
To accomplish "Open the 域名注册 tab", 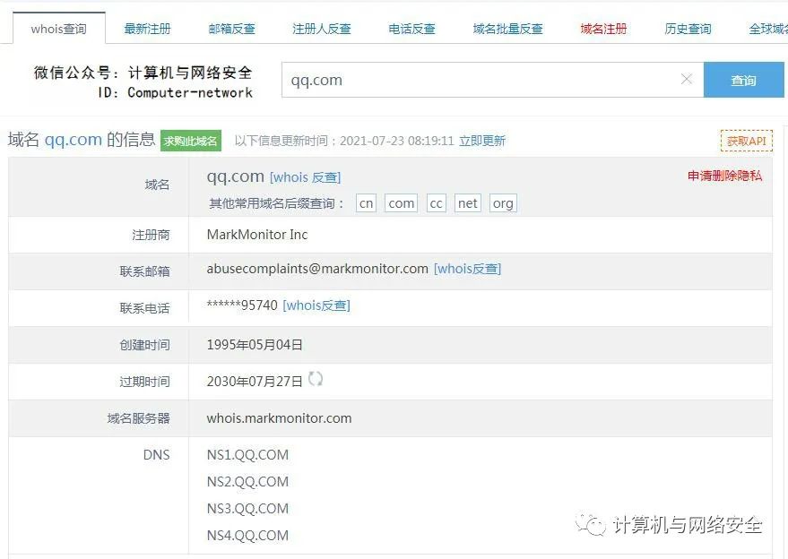I will [603, 29].
